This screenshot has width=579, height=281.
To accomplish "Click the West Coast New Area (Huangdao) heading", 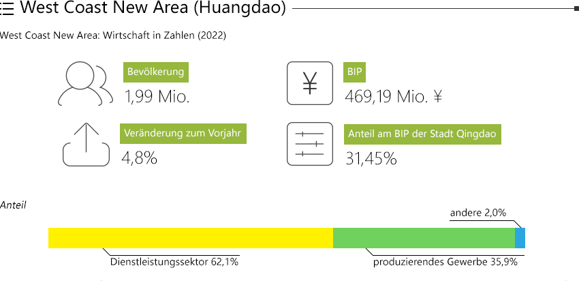I will [x=153, y=8].
